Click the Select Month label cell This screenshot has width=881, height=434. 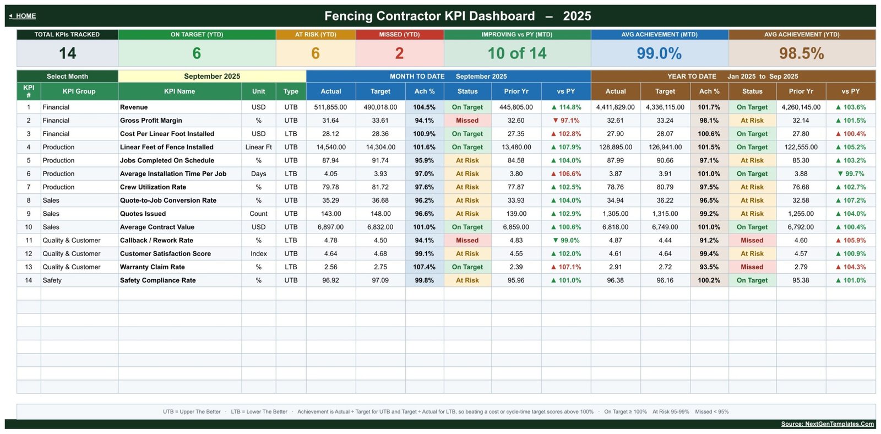pos(67,77)
